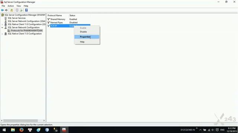Select SQL Native Client 11.0 Configuration item
The image size is (238, 133).
point(25,34)
